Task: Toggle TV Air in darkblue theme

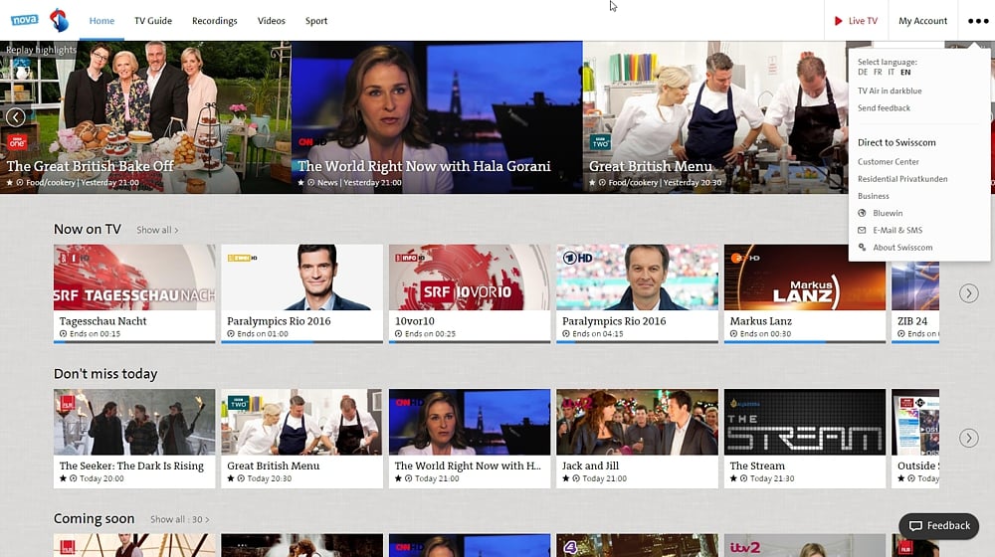Action: pos(890,91)
